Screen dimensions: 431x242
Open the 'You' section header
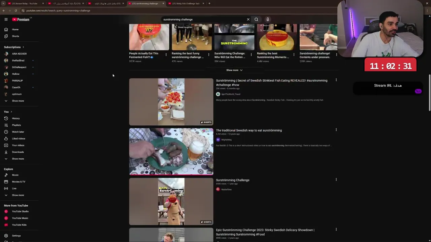[8, 112]
